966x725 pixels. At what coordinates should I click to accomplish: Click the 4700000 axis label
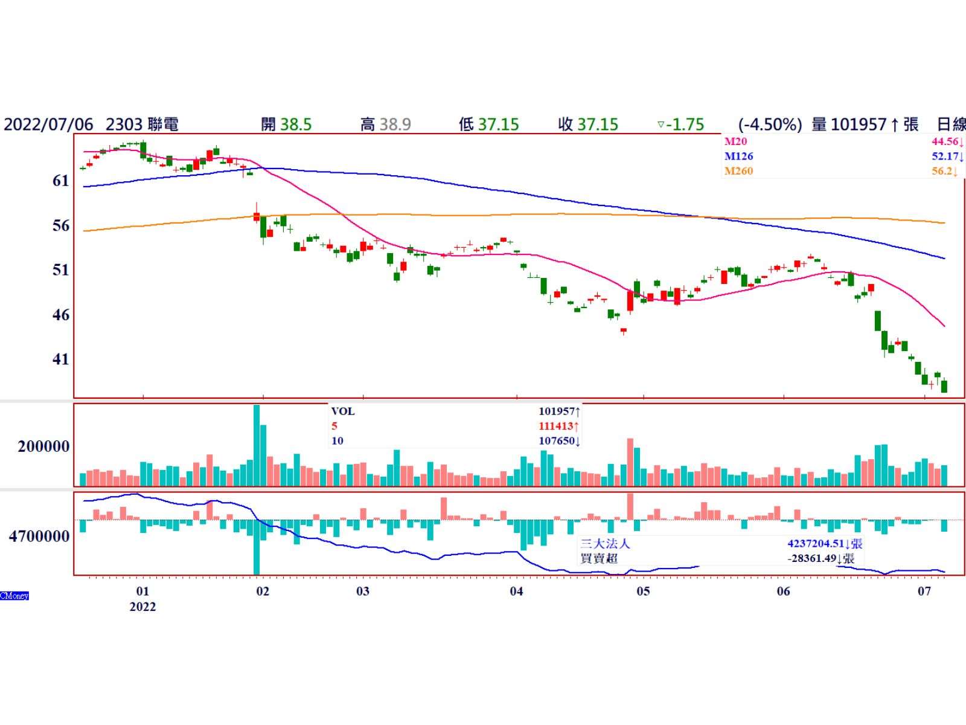[x=39, y=536]
